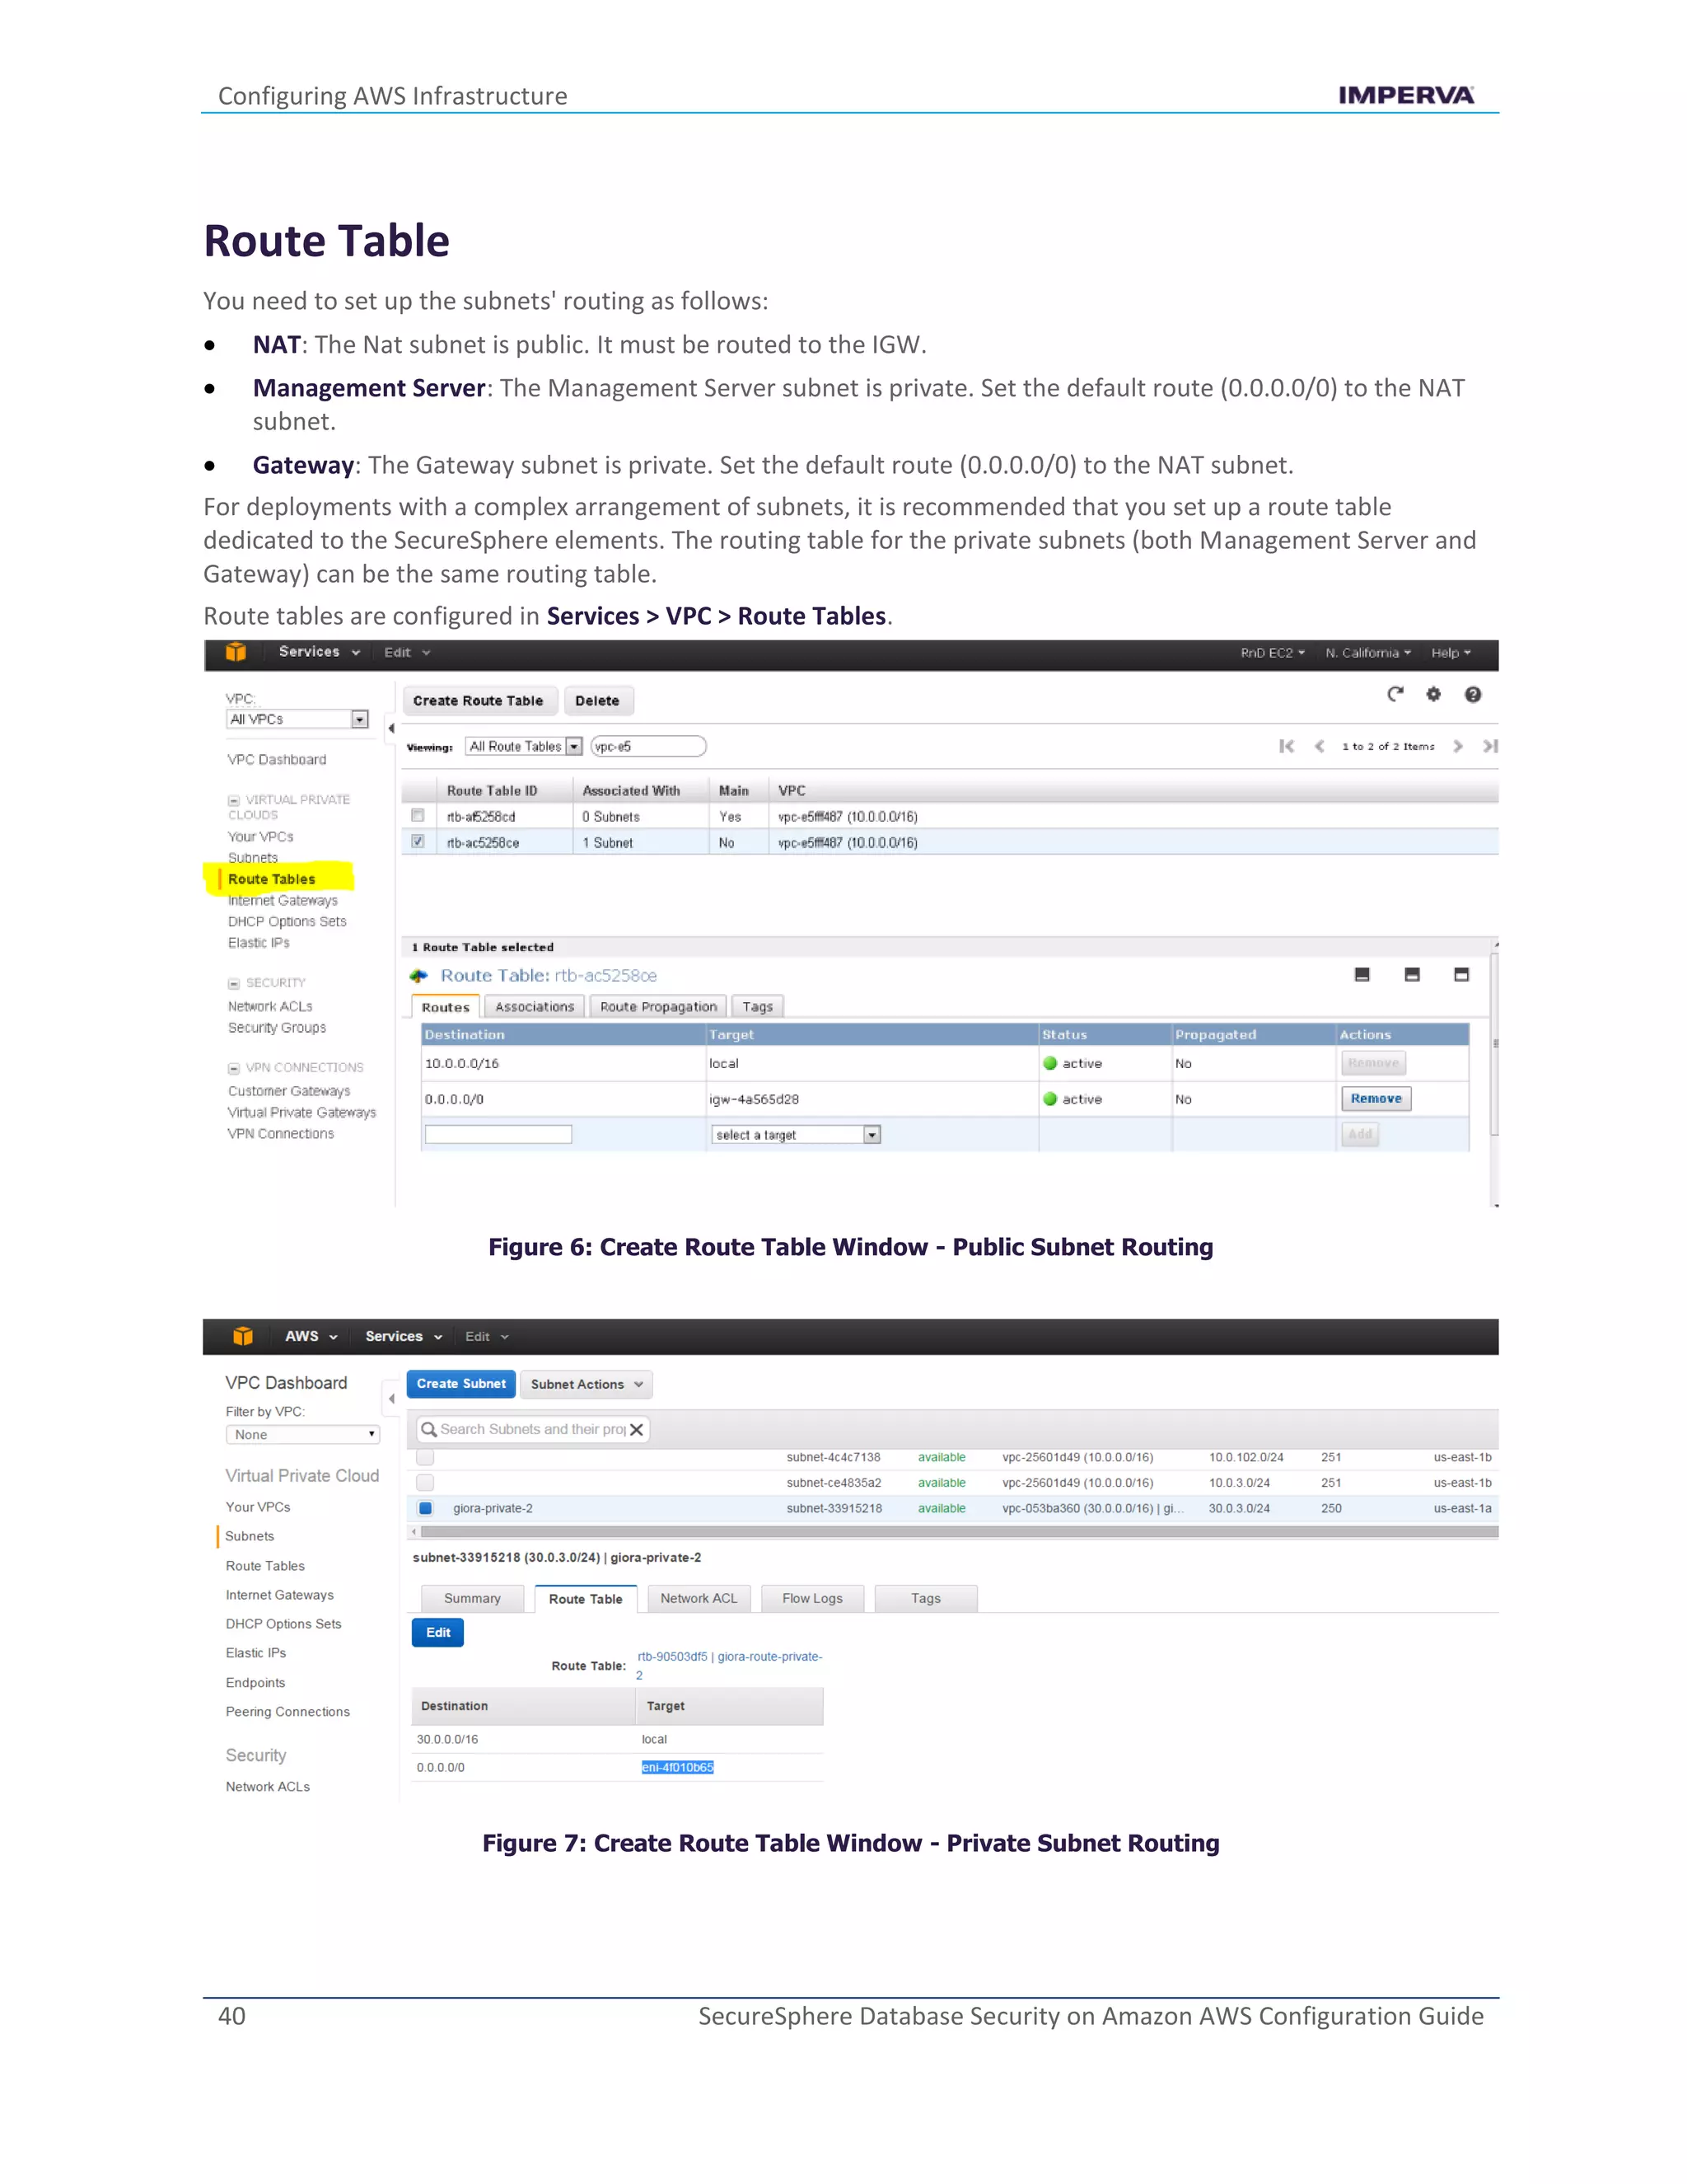1687x2184 pixels.
Task: Go to first page of route tables
Action: (1286, 746)
